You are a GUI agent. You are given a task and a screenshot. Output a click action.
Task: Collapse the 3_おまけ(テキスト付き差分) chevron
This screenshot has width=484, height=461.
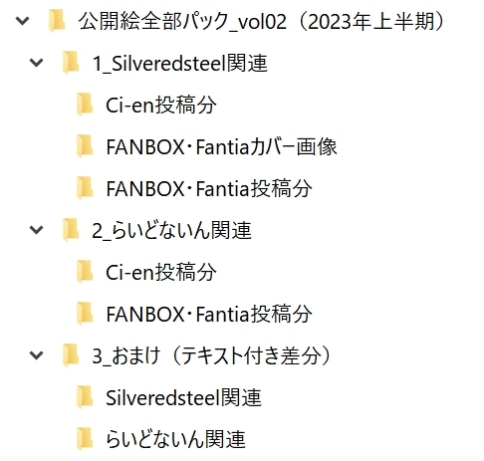pyautogui.click(x=36, y=355)
